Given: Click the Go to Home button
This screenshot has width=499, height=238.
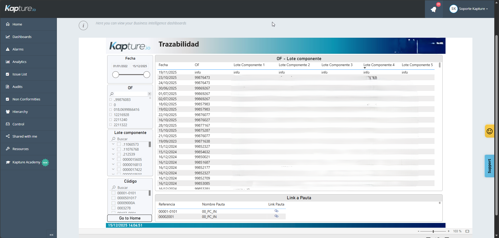Looking at the screenshot, I should [x=130, y=218].
